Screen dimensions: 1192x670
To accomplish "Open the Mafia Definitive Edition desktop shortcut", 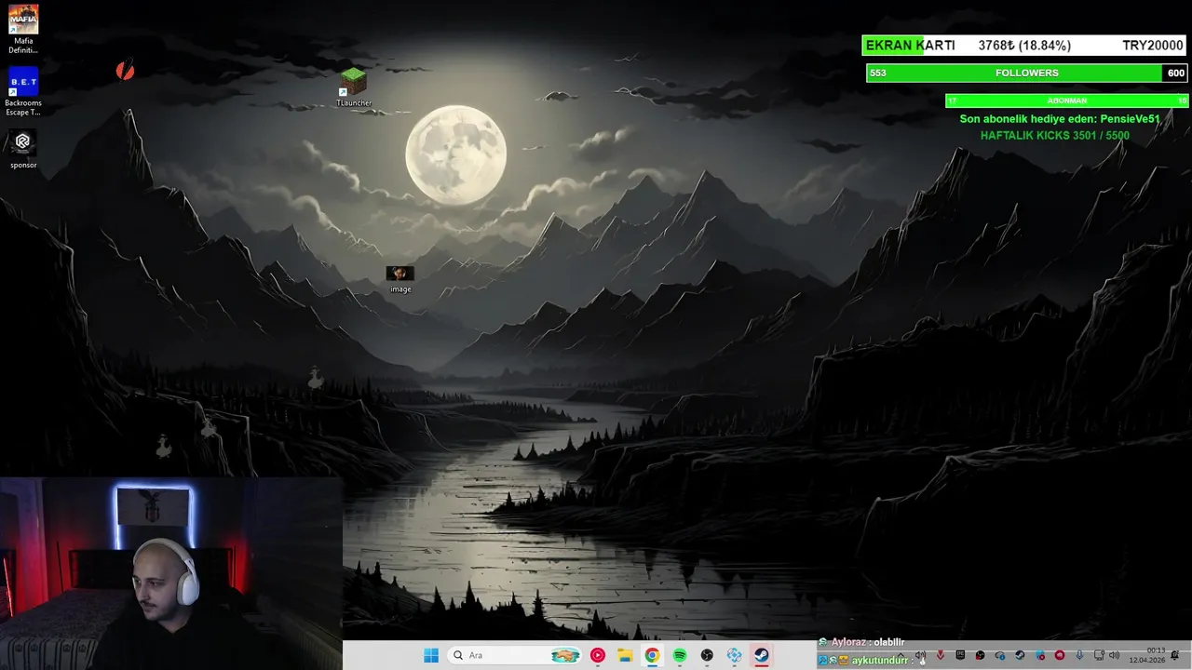I will tap(23, 30).
